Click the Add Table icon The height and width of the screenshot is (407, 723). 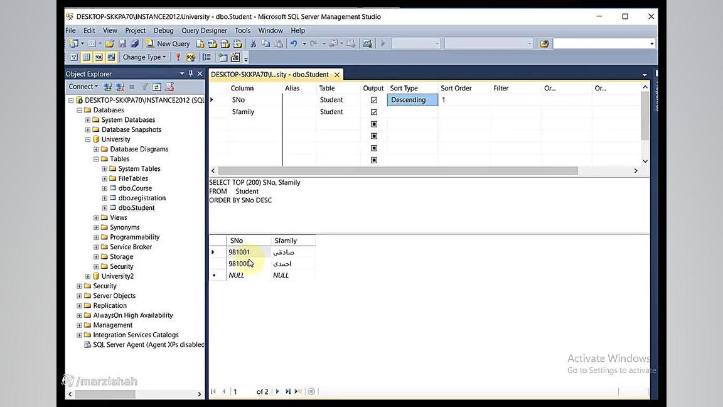[223, 57]
